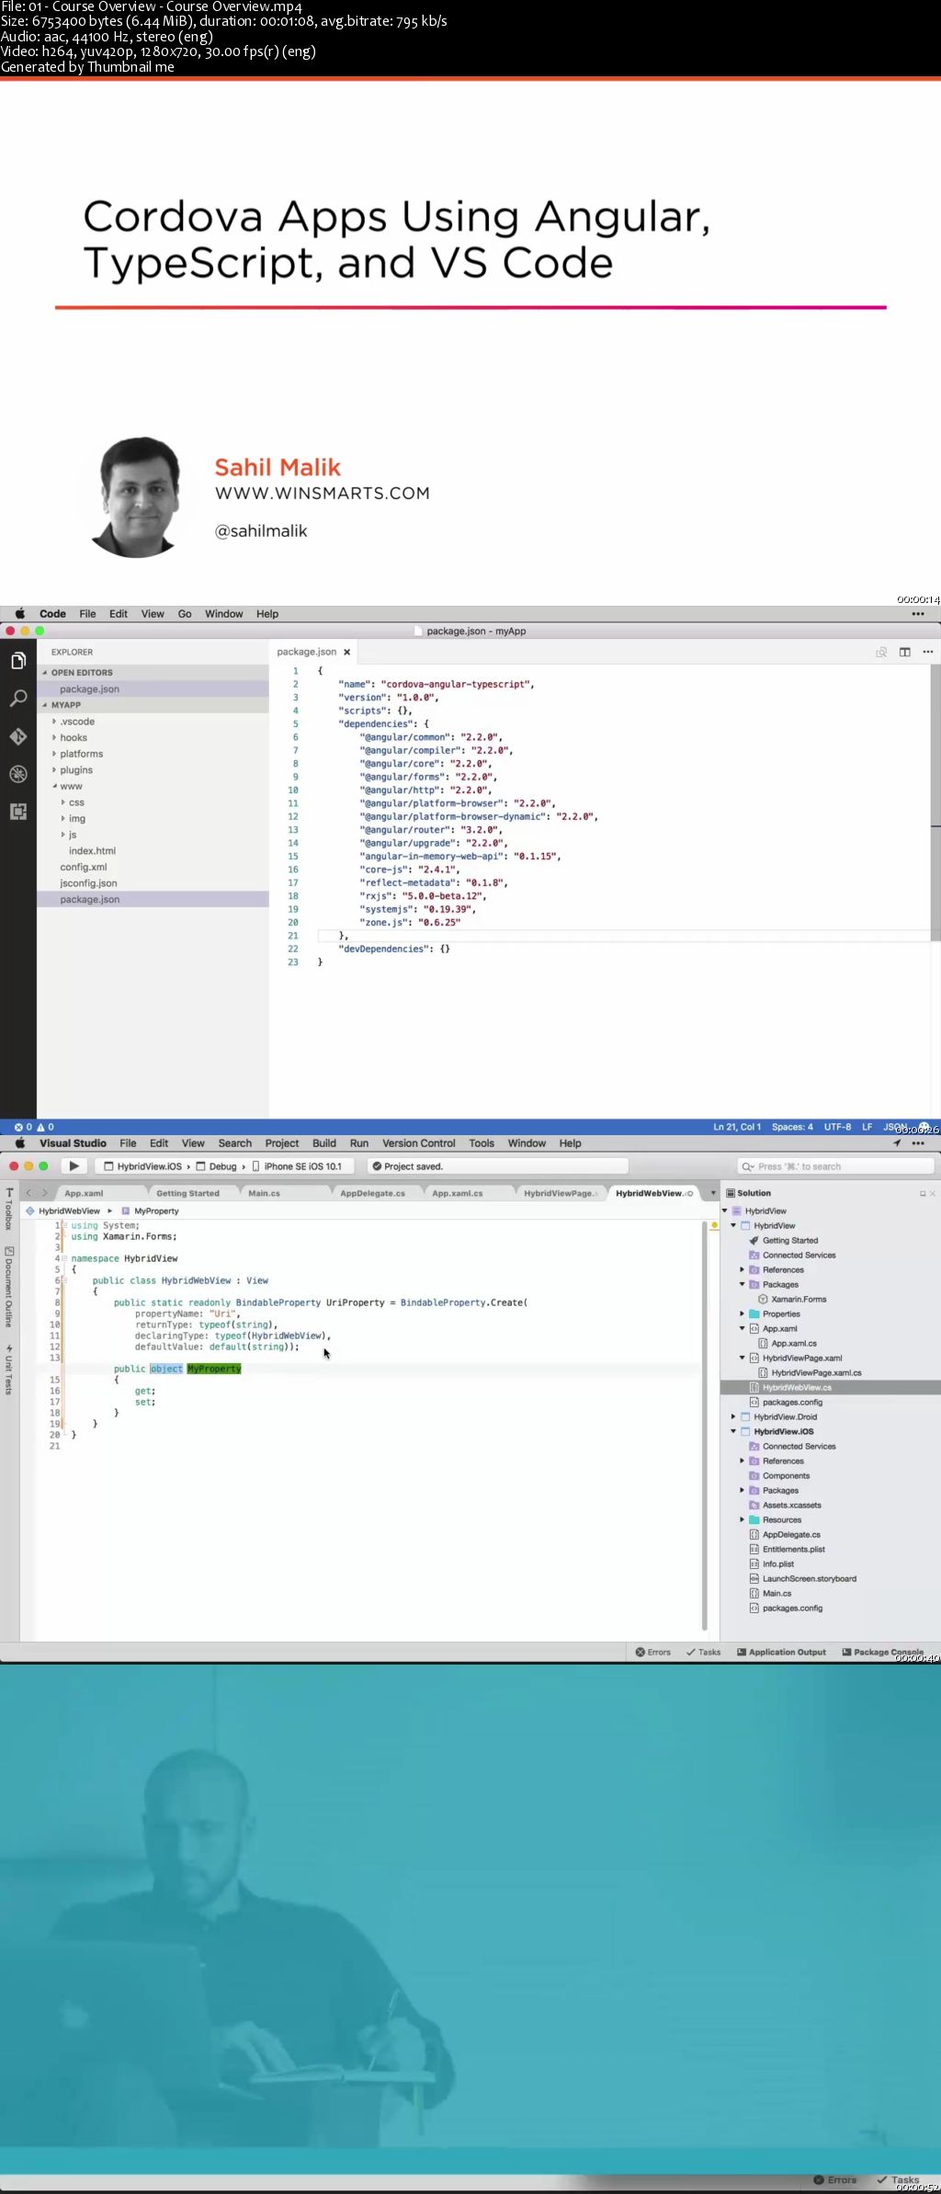This screenshot has width=941, height=2194.
Task: Open the editor more-actions ellipsis in VS Code
Action: pyautogui.click(x=928, y=652)
